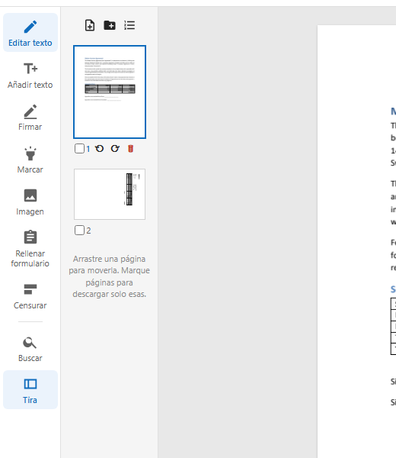This screenshot has height=458, width=396.
Task: Select the page 1 thumbnail
Action: click(x=110, y=92)
